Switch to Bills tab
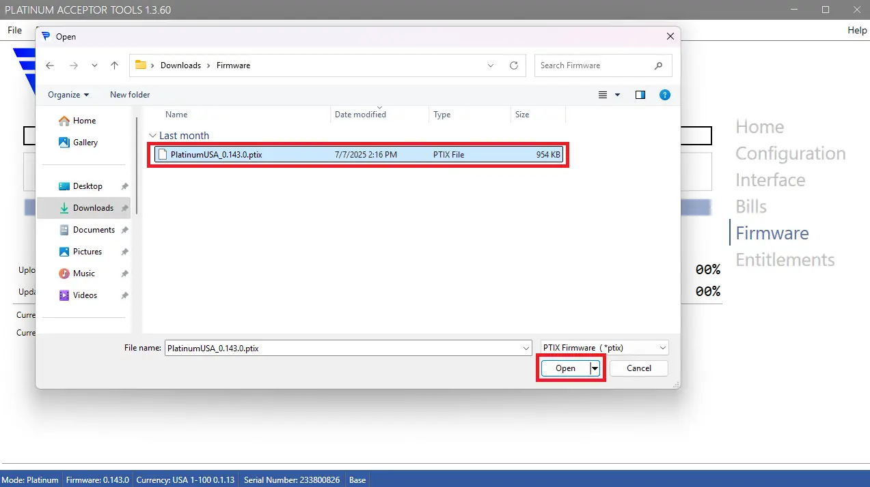Viewport: 870px width, 487px height. pos(751,207)
